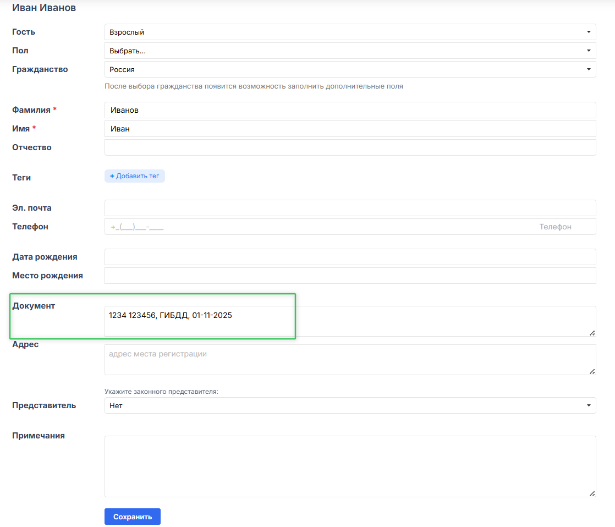Click the Документ text area resize handle
This screenshot has height=527, width=615.
pyautogui.click(x=592, y=333)
